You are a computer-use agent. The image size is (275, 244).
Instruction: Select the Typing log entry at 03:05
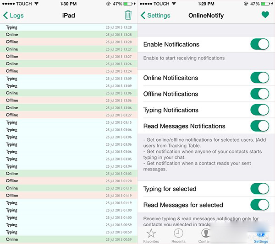pos(69,159)
